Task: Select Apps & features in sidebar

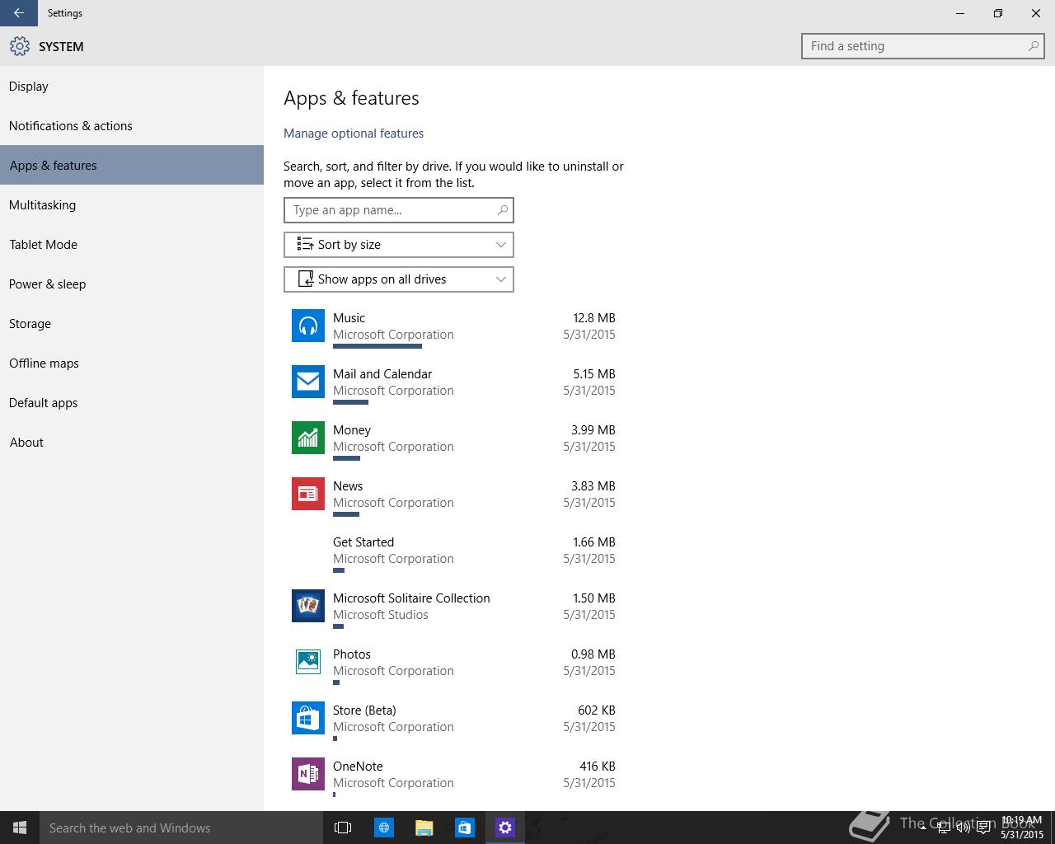Action: pyautogui.click(x=132, y=165)
